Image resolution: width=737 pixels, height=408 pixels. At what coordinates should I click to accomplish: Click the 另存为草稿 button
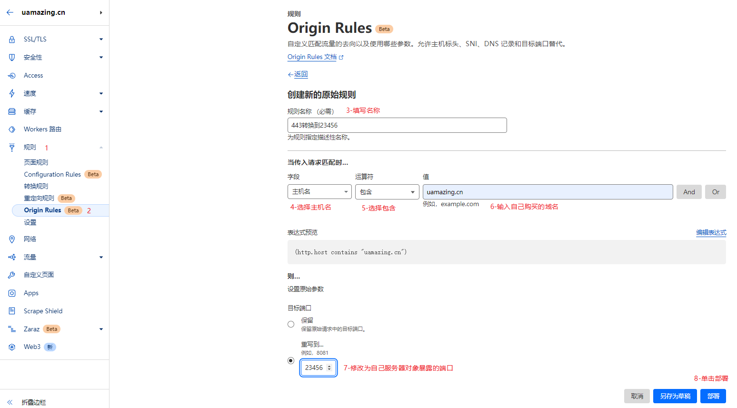click(x=675, y=396)
